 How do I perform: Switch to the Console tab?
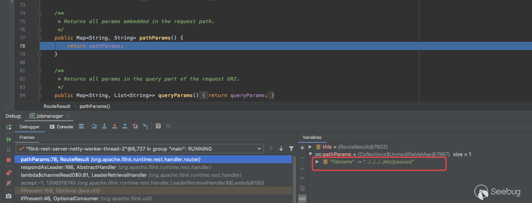coord(62,127)
